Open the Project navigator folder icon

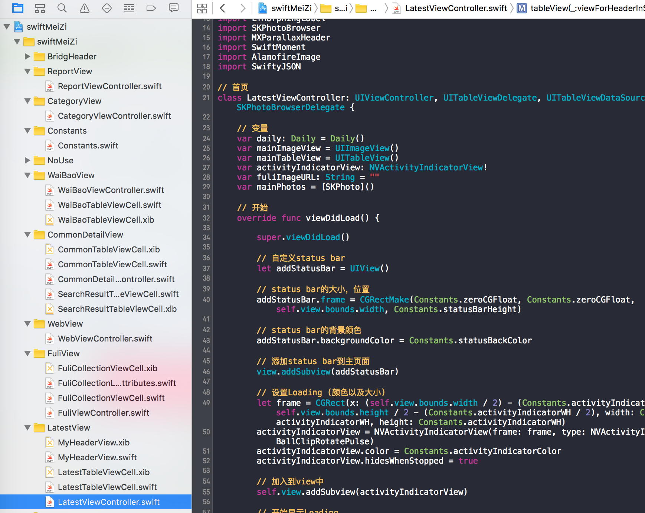click(x=17, y=8)
